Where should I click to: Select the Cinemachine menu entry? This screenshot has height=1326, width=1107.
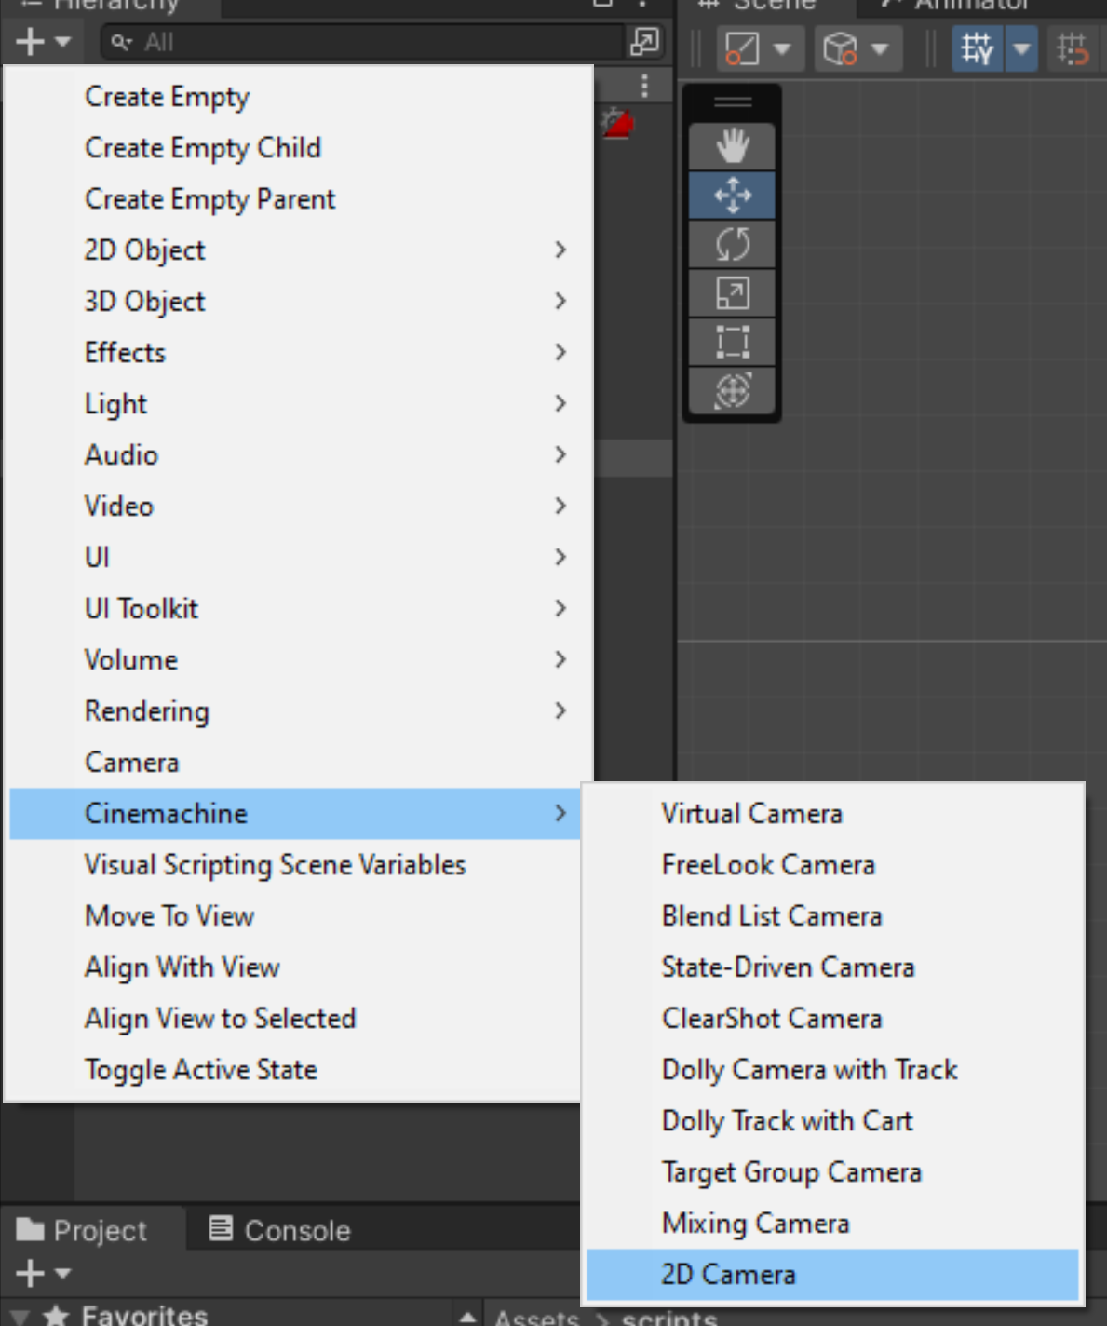point(295,813)
